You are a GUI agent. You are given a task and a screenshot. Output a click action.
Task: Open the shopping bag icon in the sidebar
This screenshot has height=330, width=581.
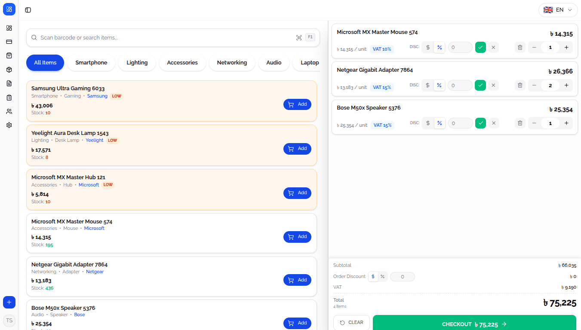9,55
